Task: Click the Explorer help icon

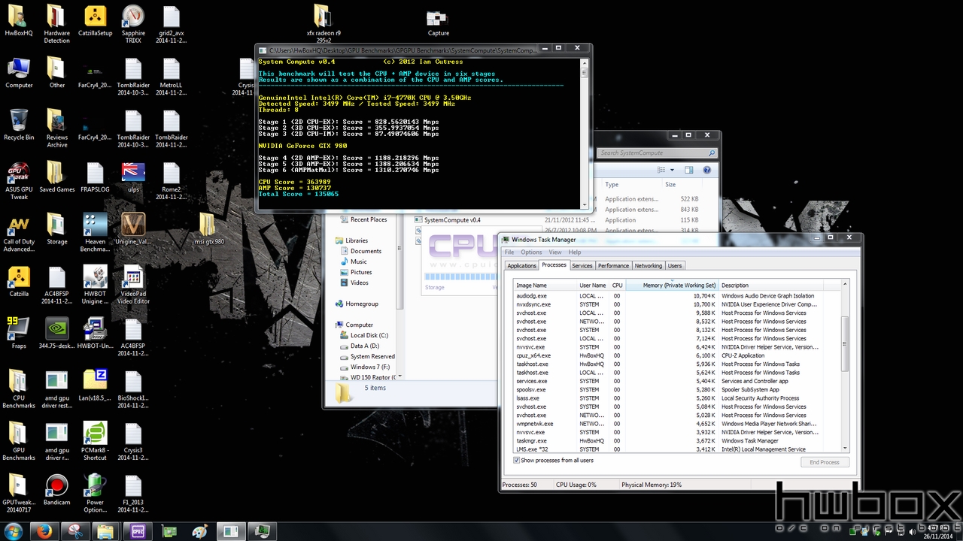Action: click(708, 171)
